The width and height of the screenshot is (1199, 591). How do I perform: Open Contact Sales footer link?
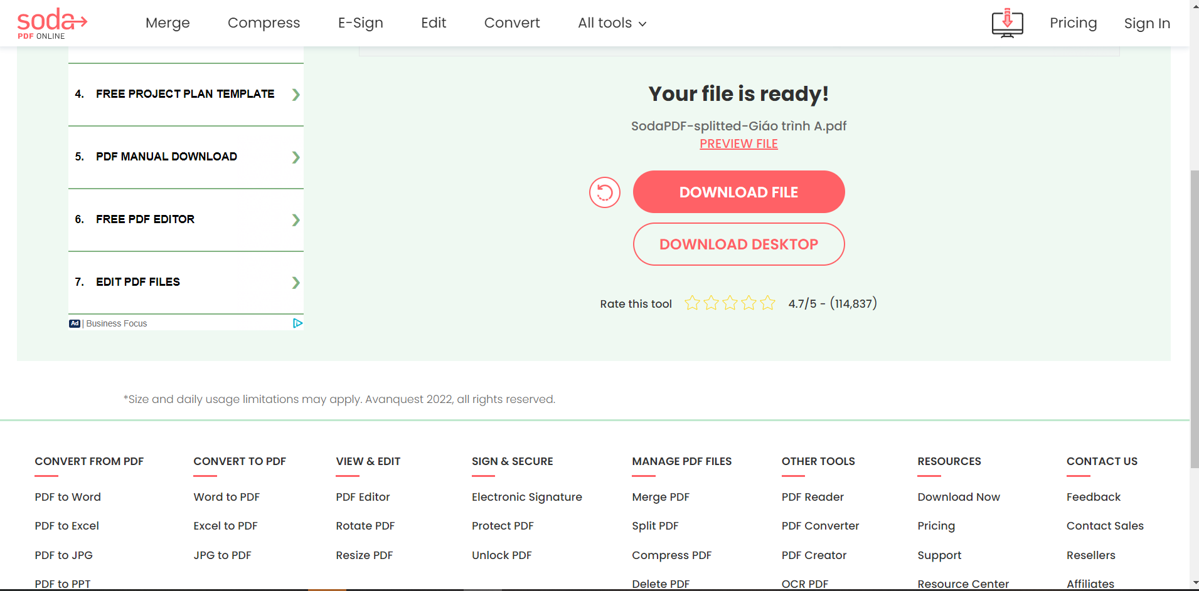click(1105, 526)
